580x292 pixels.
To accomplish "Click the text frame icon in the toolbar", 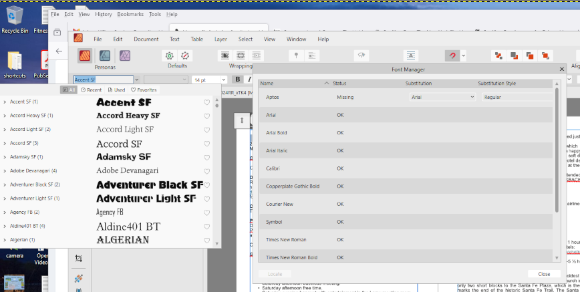I will tap(410, 55).
